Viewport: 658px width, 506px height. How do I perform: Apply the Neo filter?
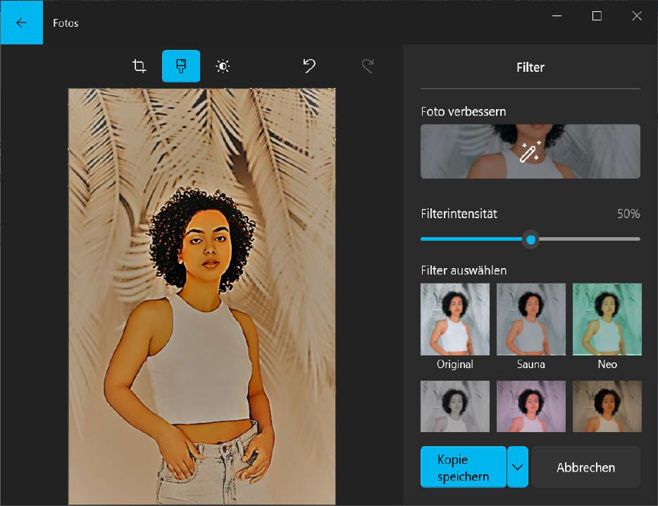pyautogui.click(x=607, y=319)
